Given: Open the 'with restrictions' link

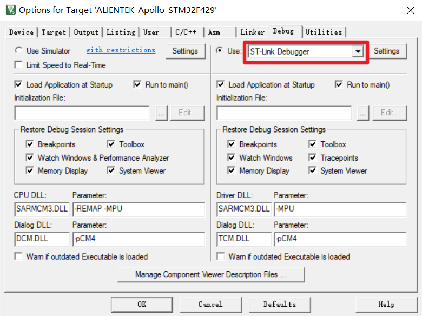Looking at the screenshot, I should pos(121,50).
